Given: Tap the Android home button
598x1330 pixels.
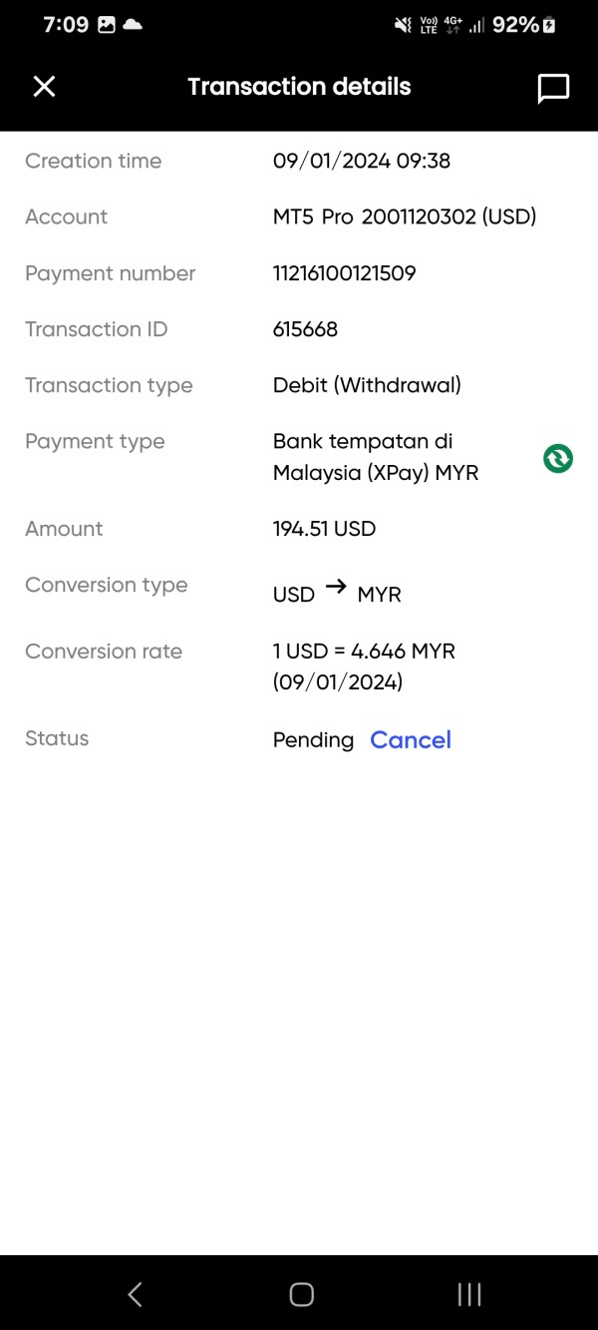Looking at the screenshot, I should click(x=301, y=1294).
